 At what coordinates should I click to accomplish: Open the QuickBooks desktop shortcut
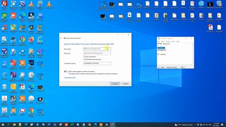pyautogui.click(x=5, y=17)
